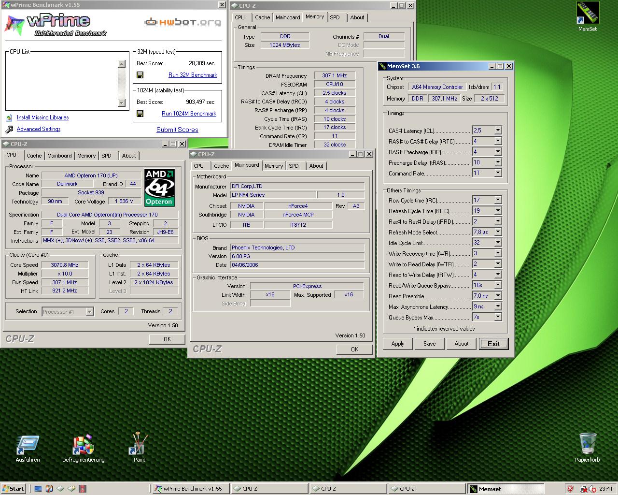The height and width of the screenshot is (495, 618).
Task: Switch to Cache tab in CPU-Z CPU window
Action: [x=34, y=156]
